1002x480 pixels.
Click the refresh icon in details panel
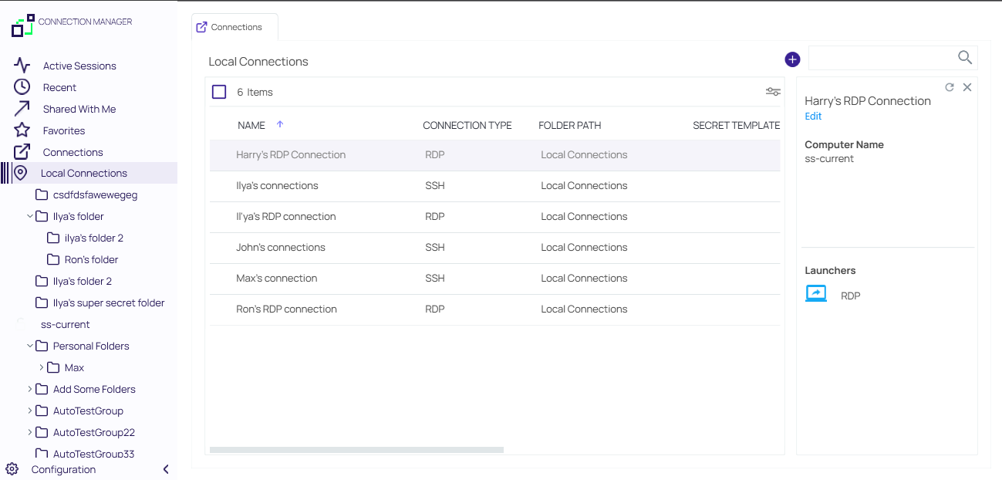click(x=950, y=88)
